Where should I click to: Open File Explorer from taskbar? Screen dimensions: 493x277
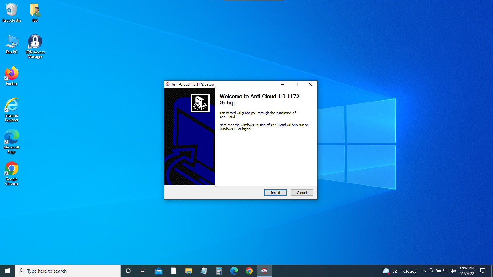click(x=189, y=271)
